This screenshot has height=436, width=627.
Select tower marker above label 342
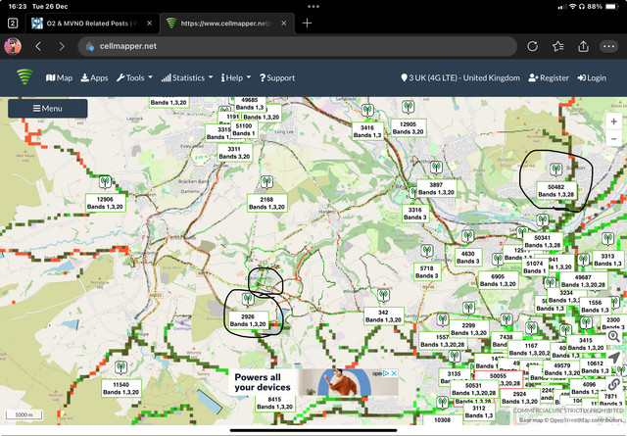point(383,296)
